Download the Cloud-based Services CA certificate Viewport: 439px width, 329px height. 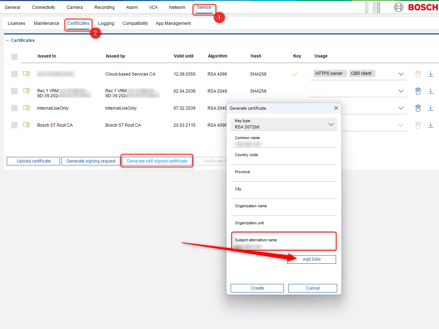430,74
